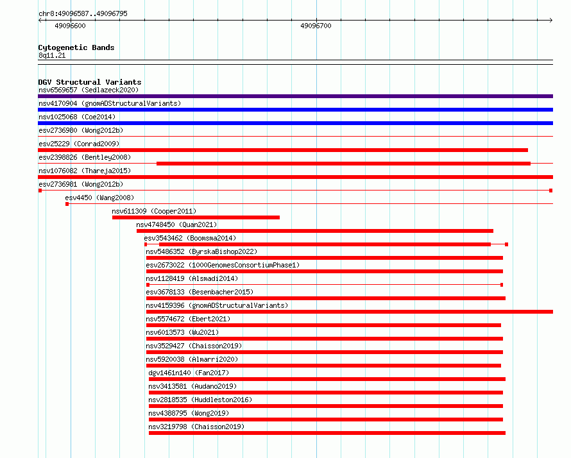Open esv3678133 (Besenbacher2015) label

(200, 292)
